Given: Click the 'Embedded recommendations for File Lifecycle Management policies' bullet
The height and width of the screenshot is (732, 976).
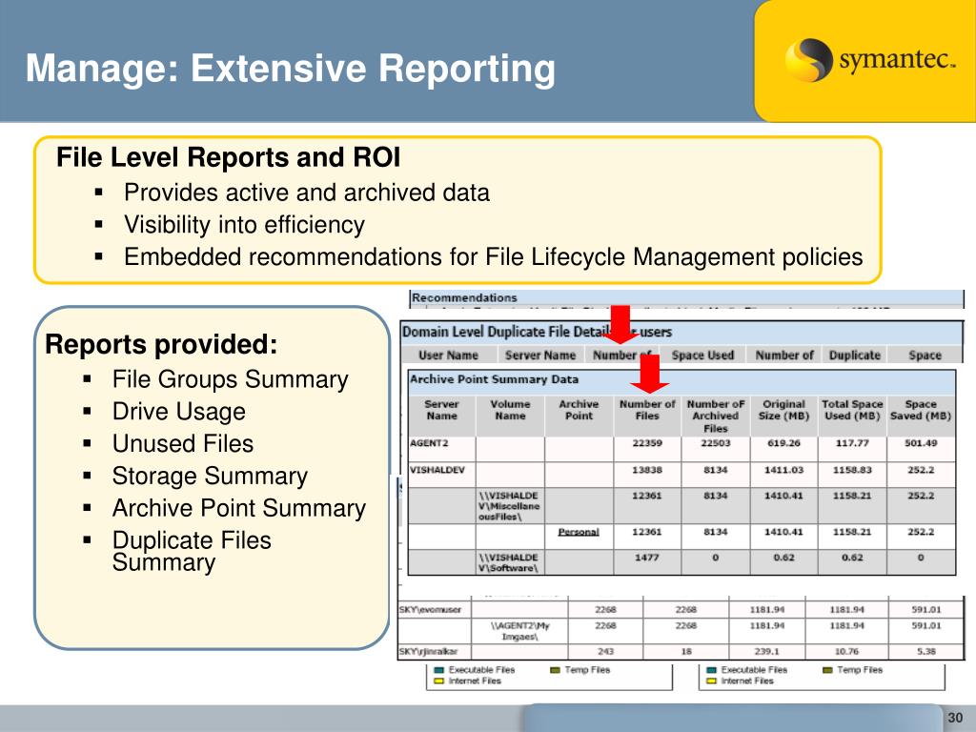Looking at the screenshot, I should (x=493, y=256).
